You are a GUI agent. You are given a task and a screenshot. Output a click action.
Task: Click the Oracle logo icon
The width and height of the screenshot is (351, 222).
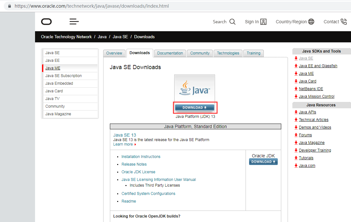(46, 22)
